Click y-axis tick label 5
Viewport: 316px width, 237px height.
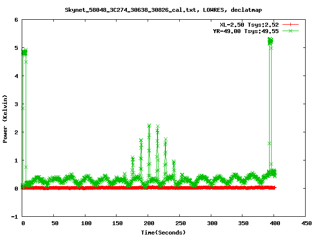[16, 48]
